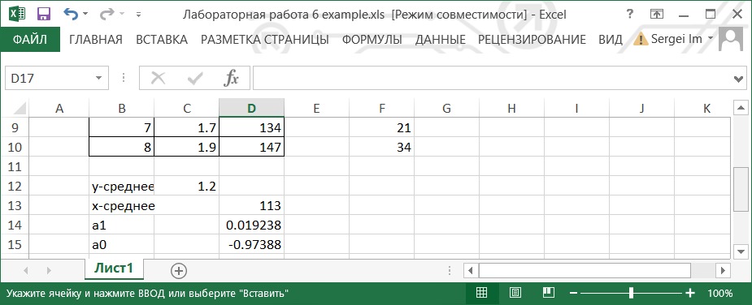Select row 14 header
This screenshot has width=752, height=305.
point(15,225)
